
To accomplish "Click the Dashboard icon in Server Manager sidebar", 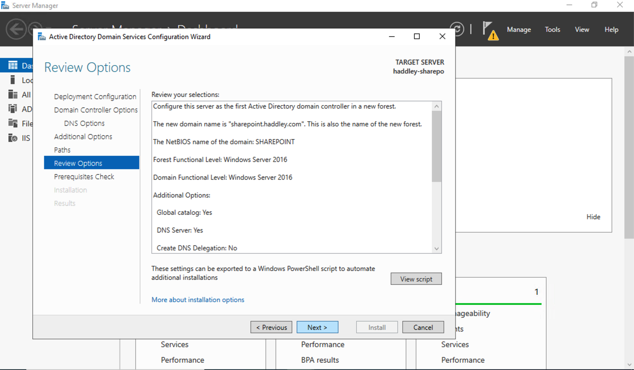I will click(x=13, y=65).
